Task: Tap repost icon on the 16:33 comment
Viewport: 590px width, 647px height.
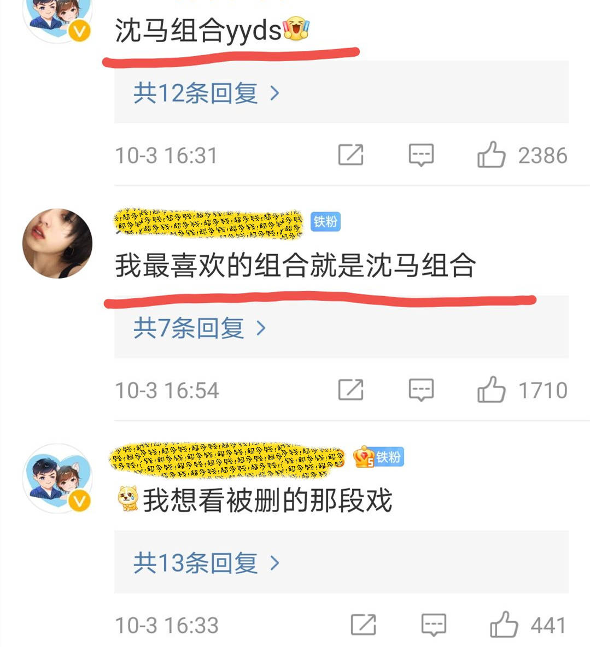Action: (x=363, y=624)
